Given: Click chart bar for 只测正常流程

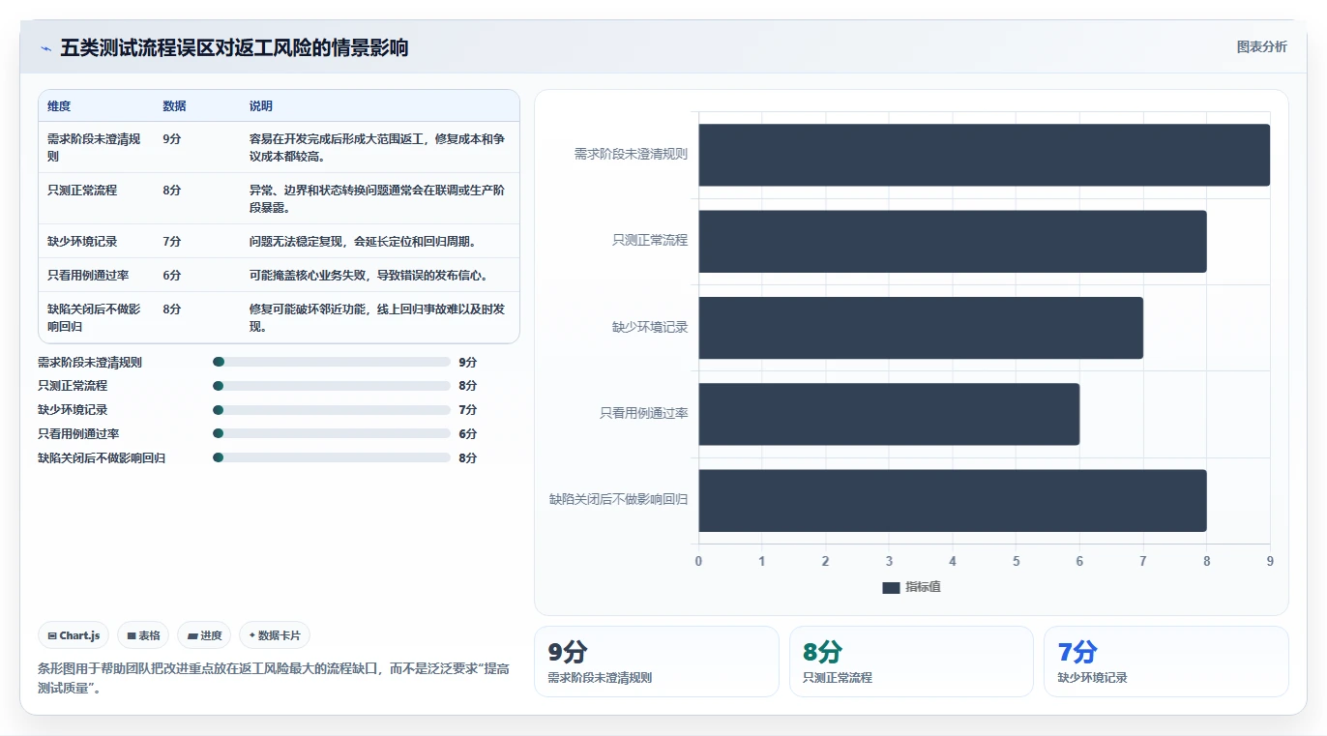Looking at the screenshot, I should [953, 241].
